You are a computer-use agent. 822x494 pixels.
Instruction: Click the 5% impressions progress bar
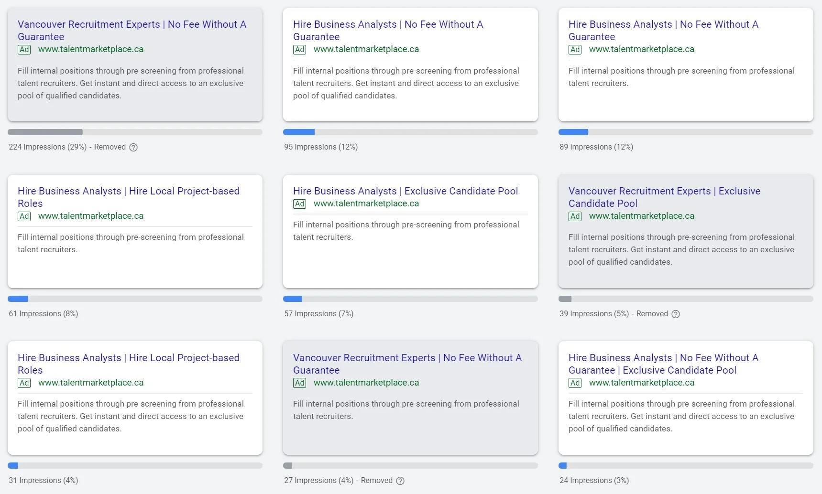[686, 299]
